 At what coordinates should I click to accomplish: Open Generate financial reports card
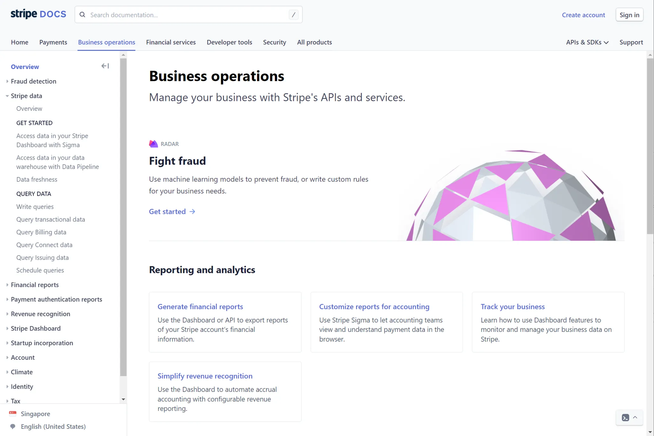tap(200, 307)
